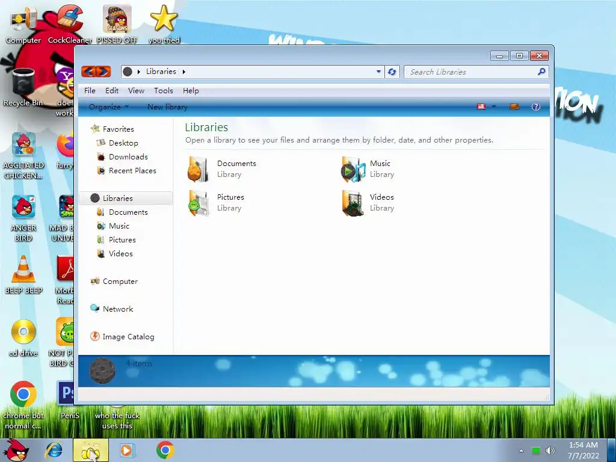Click the Angry Bird Start button
This screenshot has width=616, height=462.
tap(16, 450)
